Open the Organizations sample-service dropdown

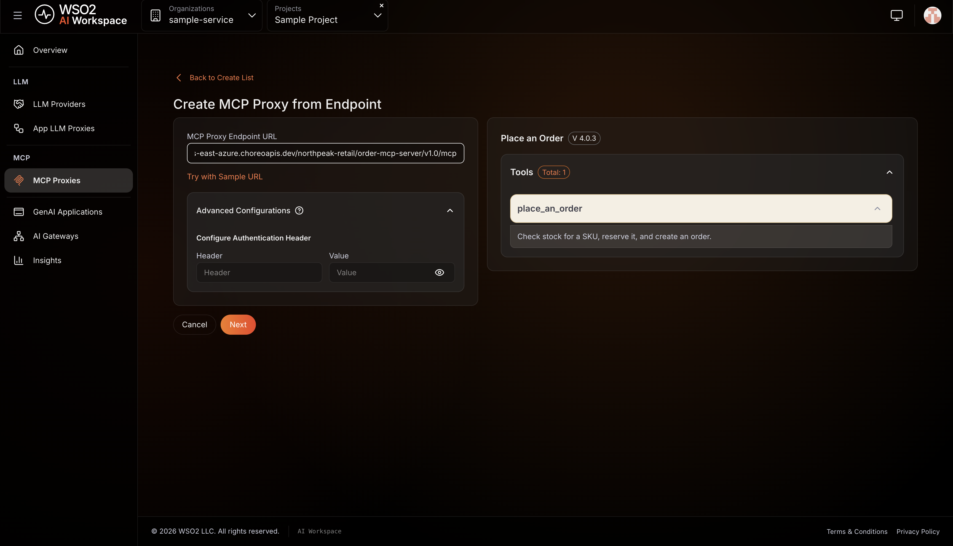tap(202, 15)
